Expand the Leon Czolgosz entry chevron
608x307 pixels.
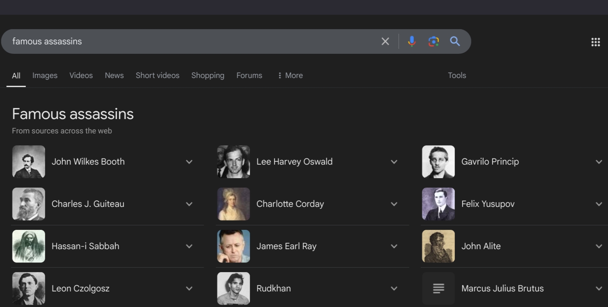pyautogui.click(x=189, y=289)
